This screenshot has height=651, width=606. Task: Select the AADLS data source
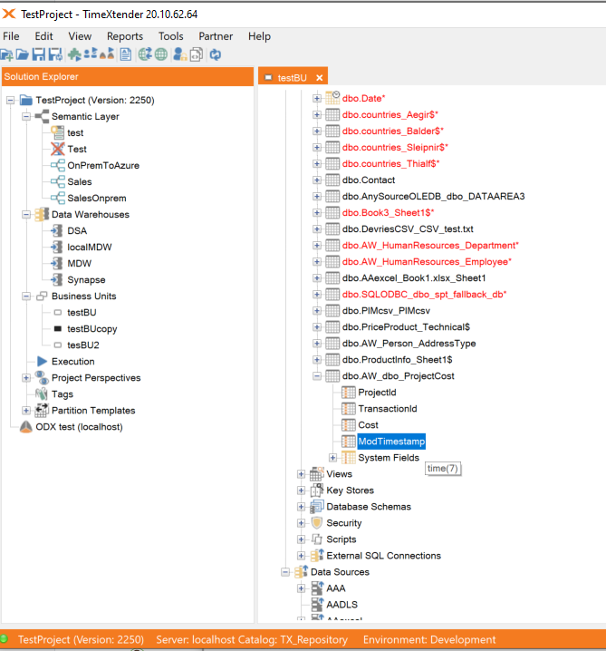tap(341, 605)
